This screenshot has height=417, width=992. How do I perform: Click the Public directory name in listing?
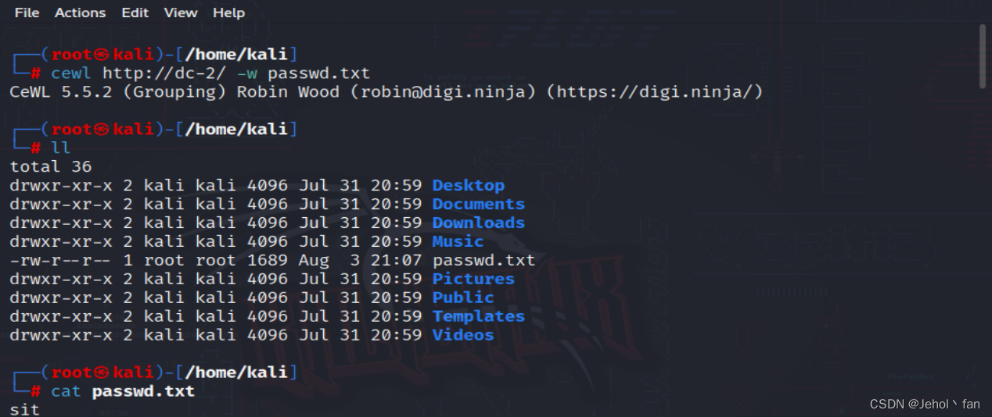tap(463, 298)
